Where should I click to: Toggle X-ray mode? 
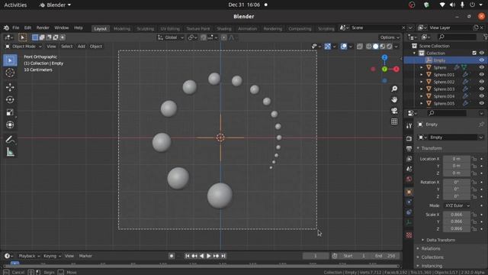(359, 47)
